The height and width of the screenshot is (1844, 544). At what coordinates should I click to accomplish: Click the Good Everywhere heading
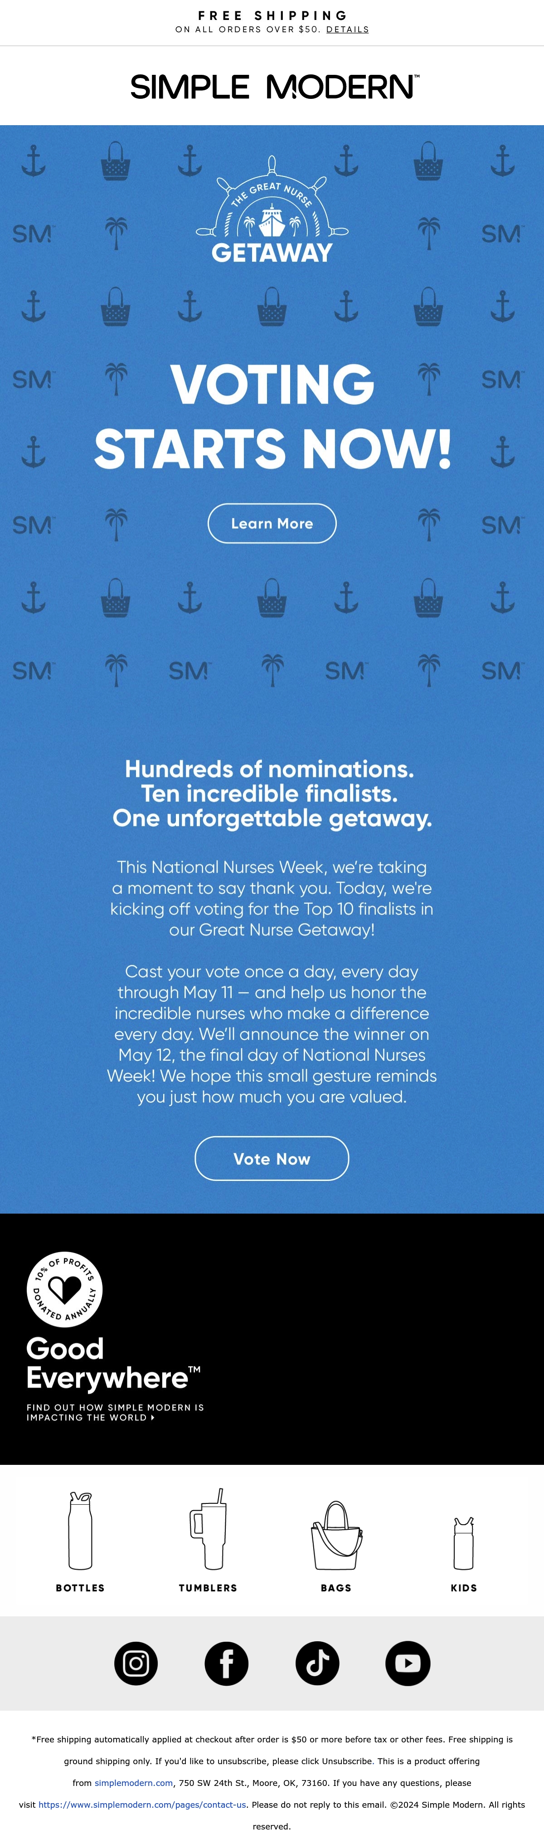[x=113, y=1363]
